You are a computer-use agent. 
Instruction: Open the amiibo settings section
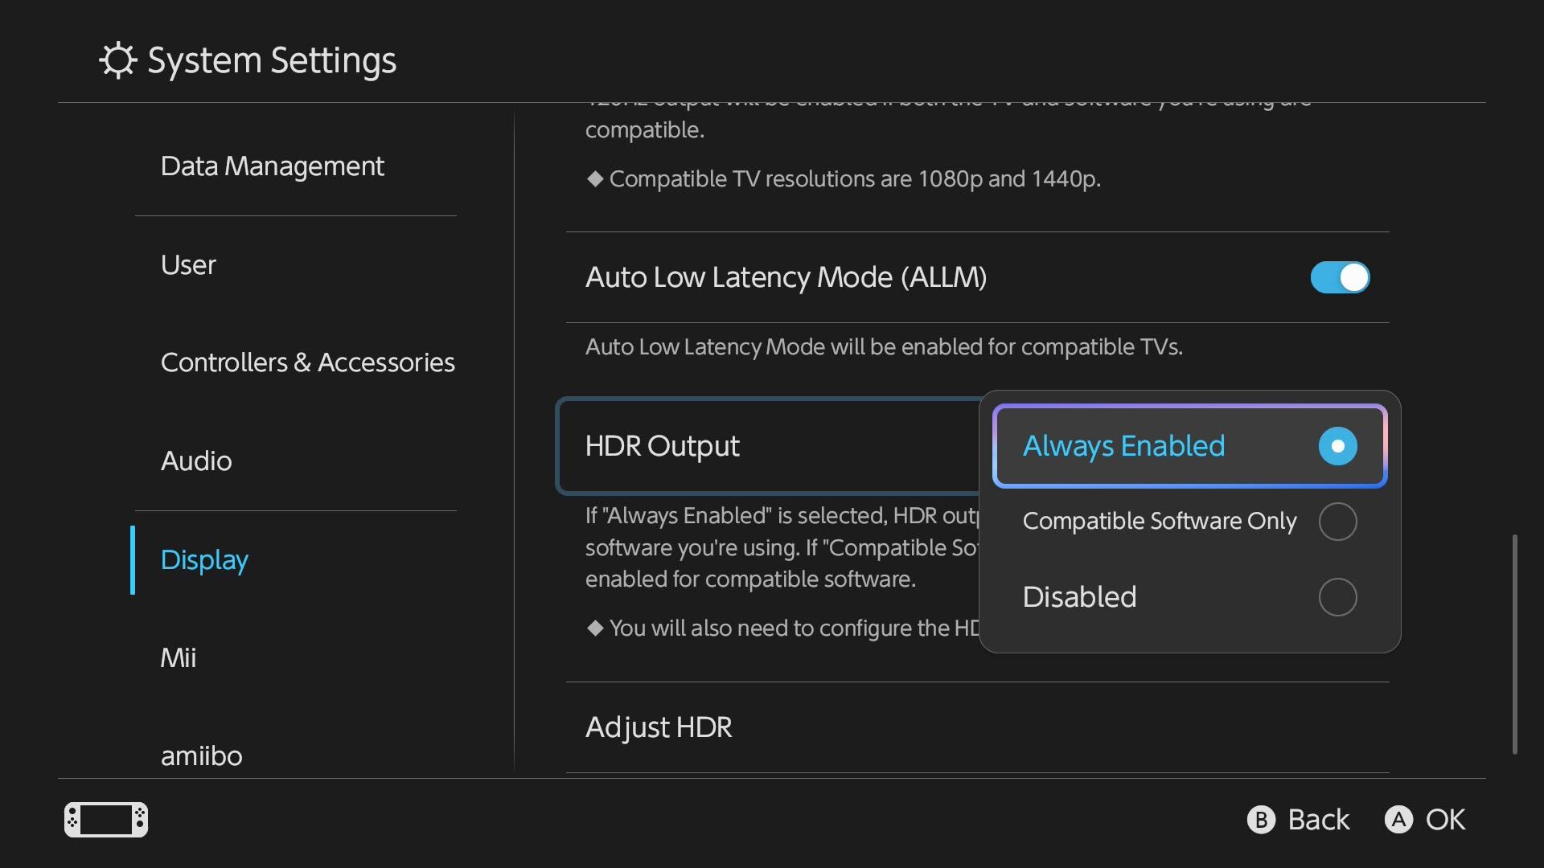click(201, 756)
